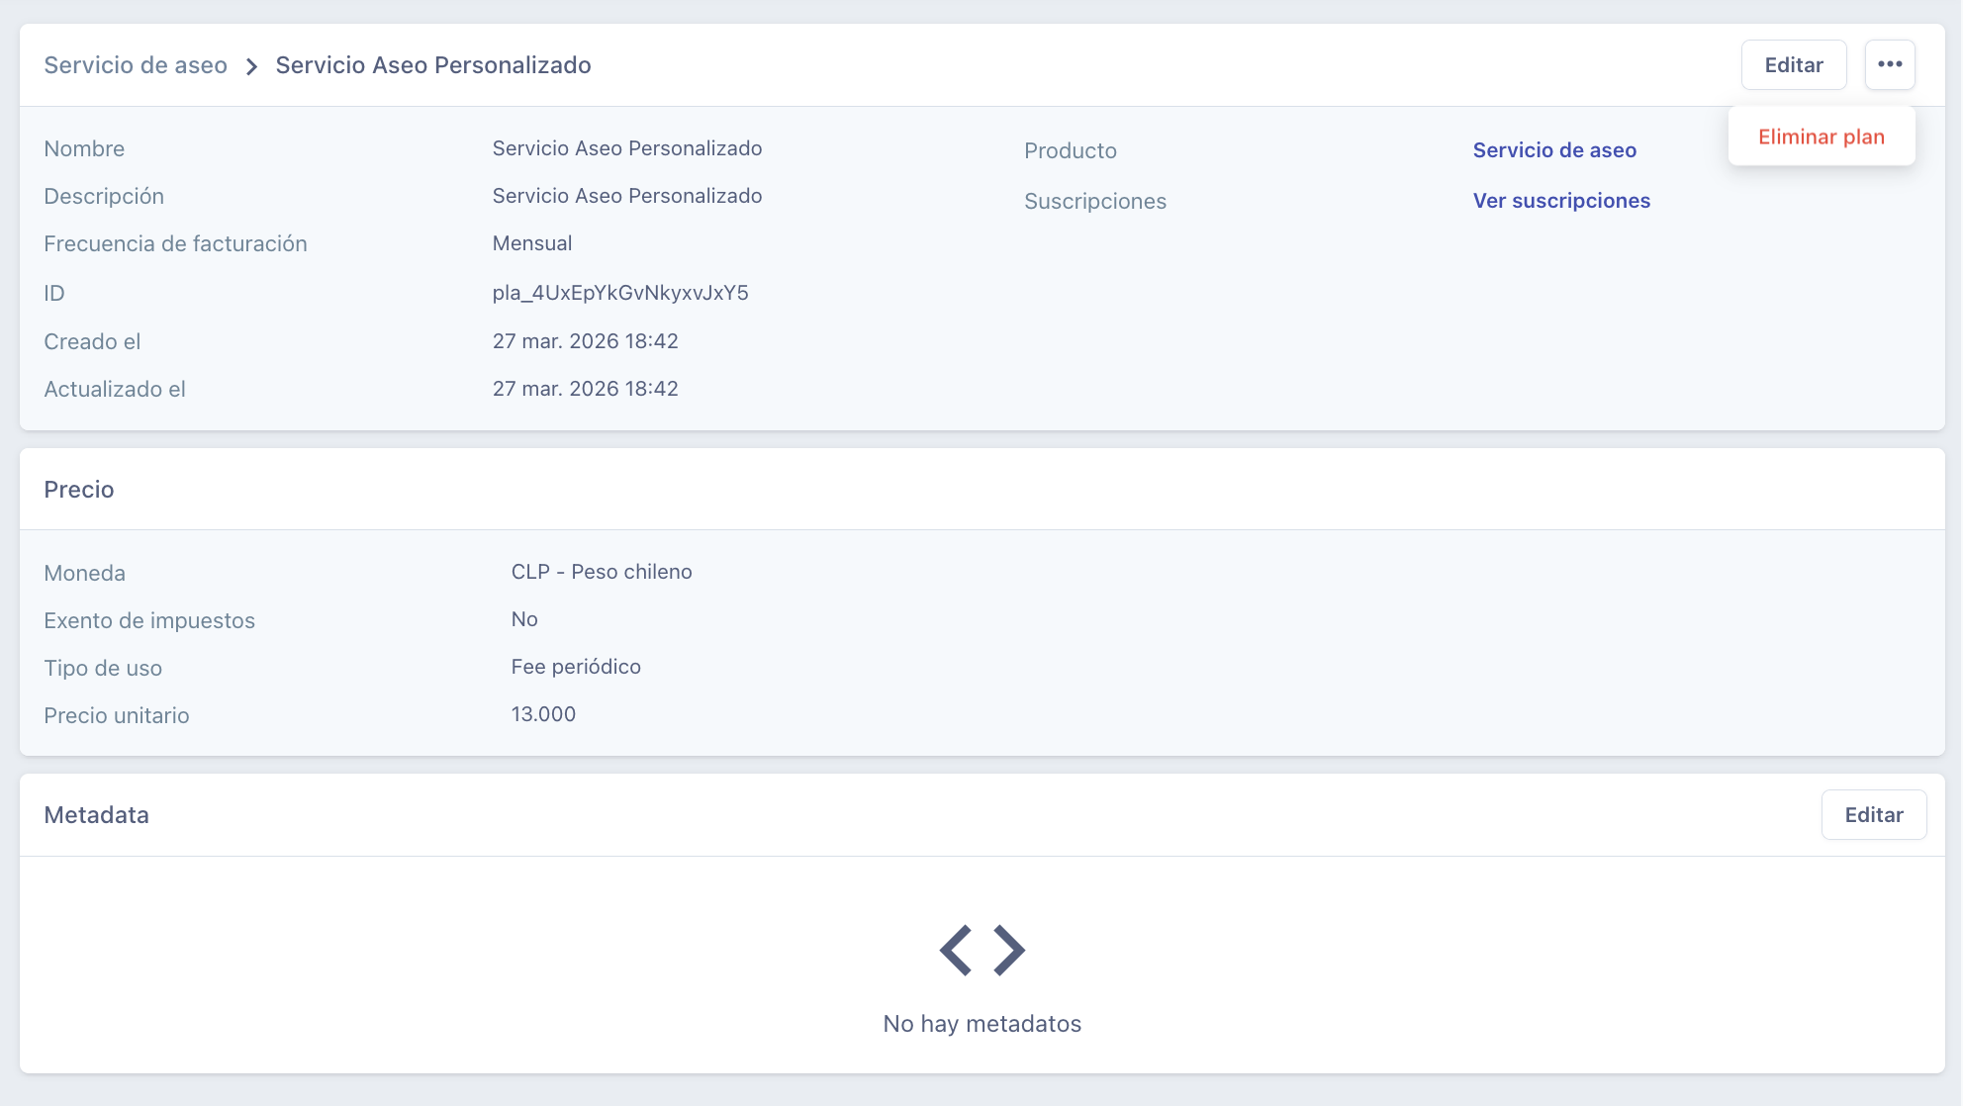Click the Moneda label
This screenshot has height=1106, width=1963.
(x=84, y=574)
